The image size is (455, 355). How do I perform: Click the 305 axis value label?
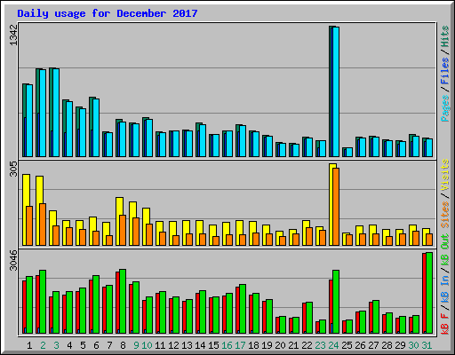pyautogui.click(x=13, y=170)
